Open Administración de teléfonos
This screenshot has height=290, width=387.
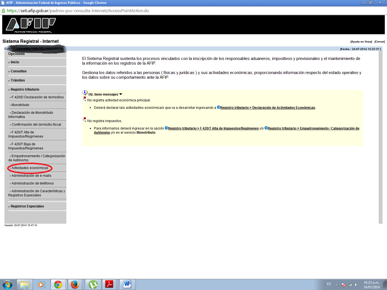(33, 183)
